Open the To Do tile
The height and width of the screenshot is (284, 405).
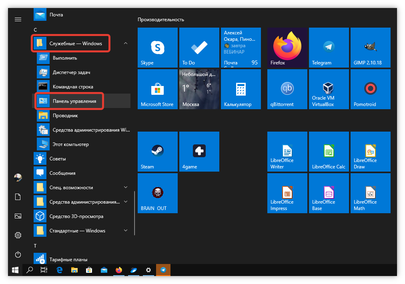(x=199, y=48)
